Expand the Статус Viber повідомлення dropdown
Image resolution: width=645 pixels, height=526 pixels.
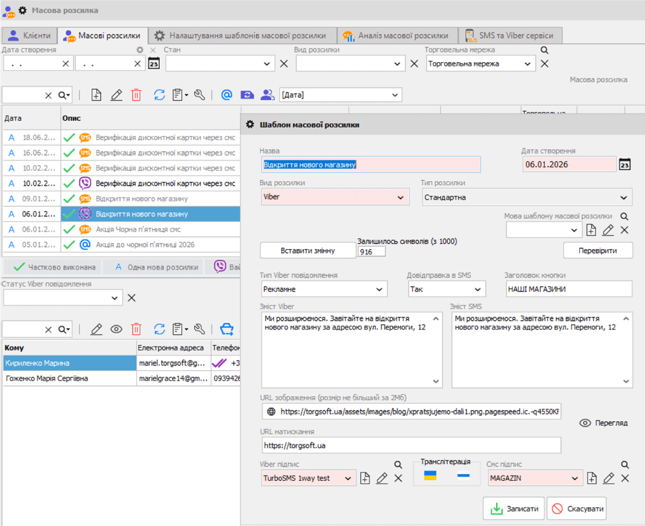(x=115, y=298)
